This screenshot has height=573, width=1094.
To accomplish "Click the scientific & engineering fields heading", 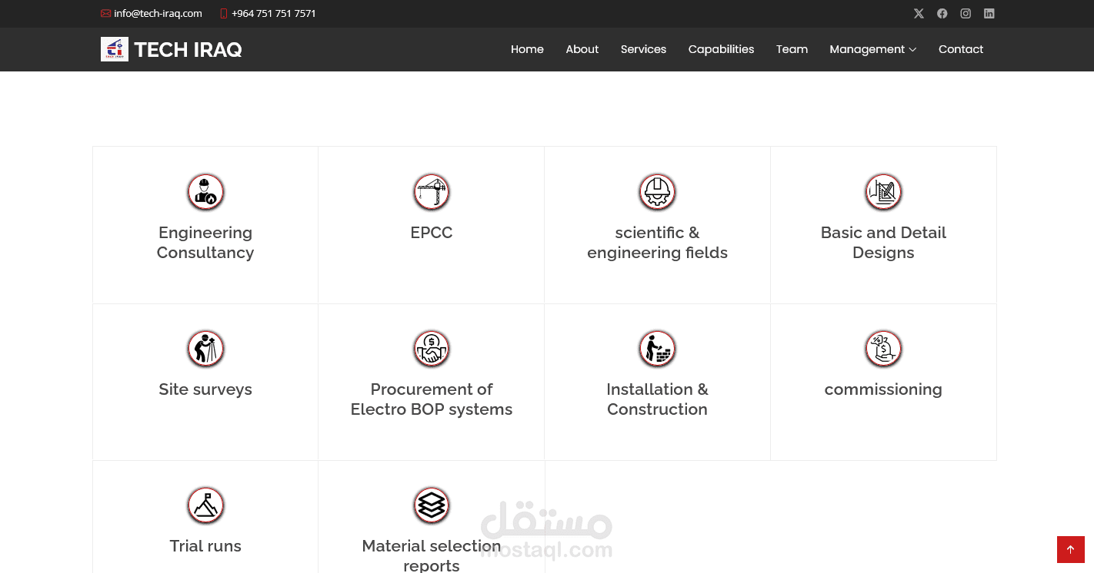I will click(x=657, y=243).
